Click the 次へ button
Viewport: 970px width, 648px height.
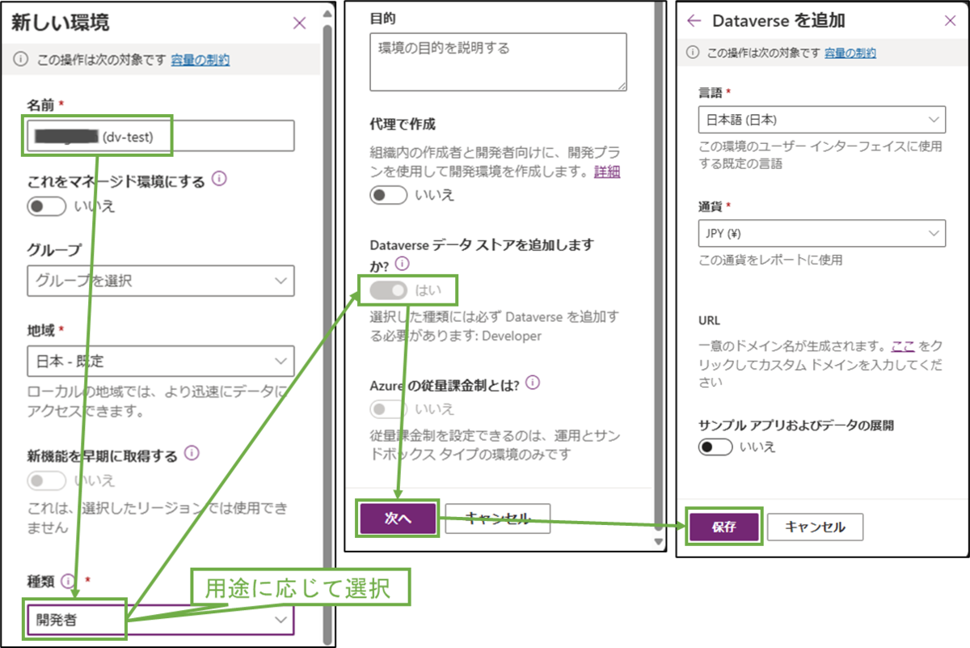(399, 519)
